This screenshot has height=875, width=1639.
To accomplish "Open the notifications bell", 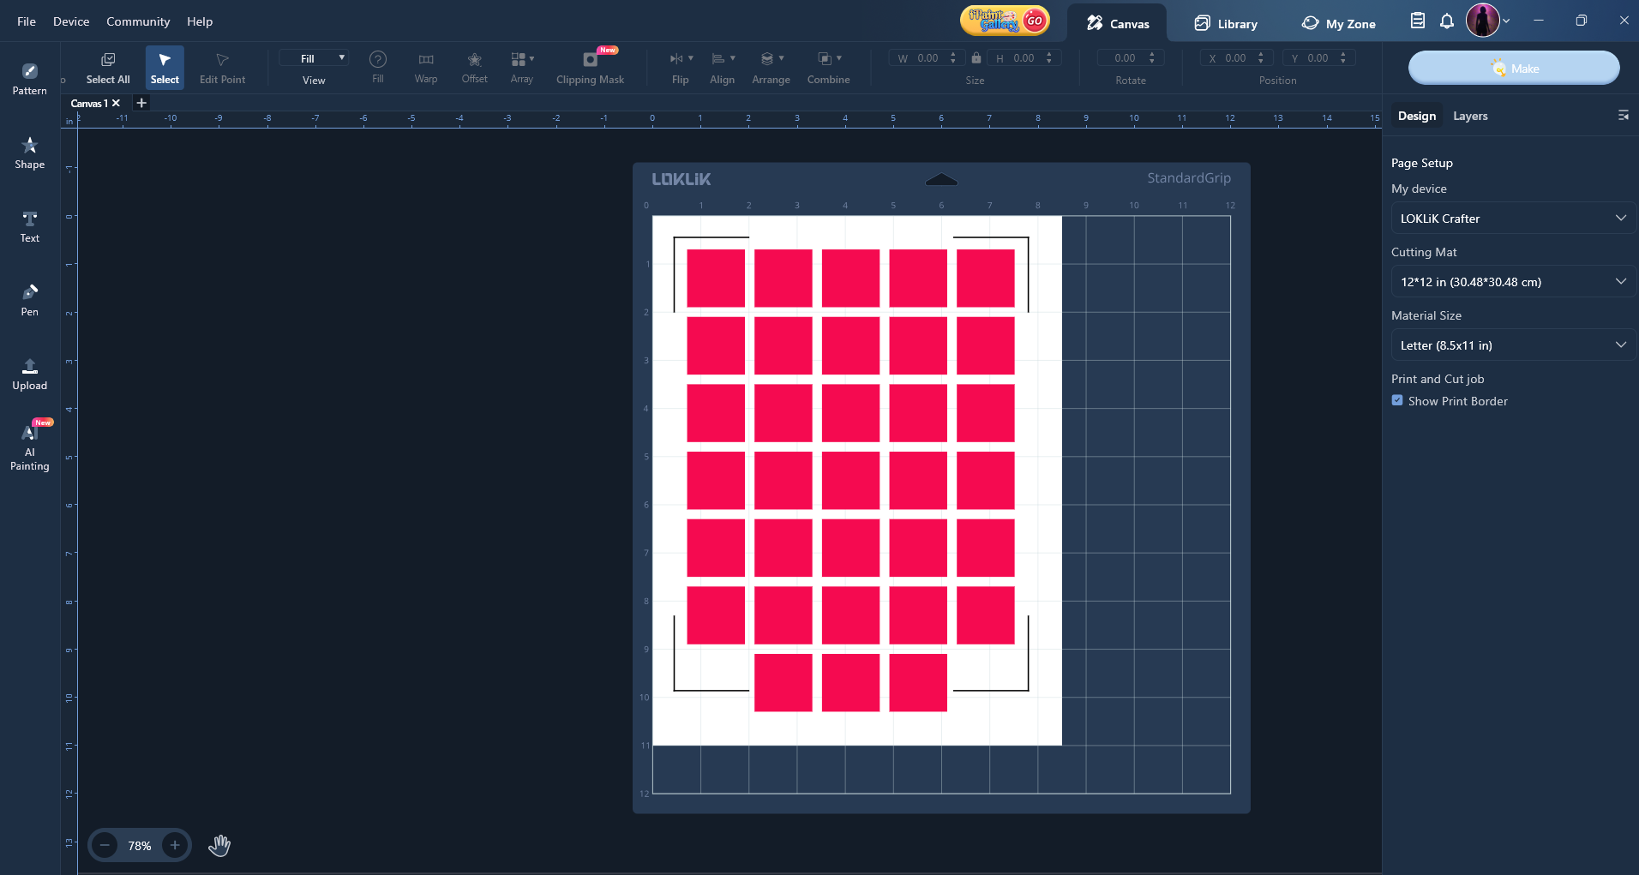I will (x=1447, y=21).
